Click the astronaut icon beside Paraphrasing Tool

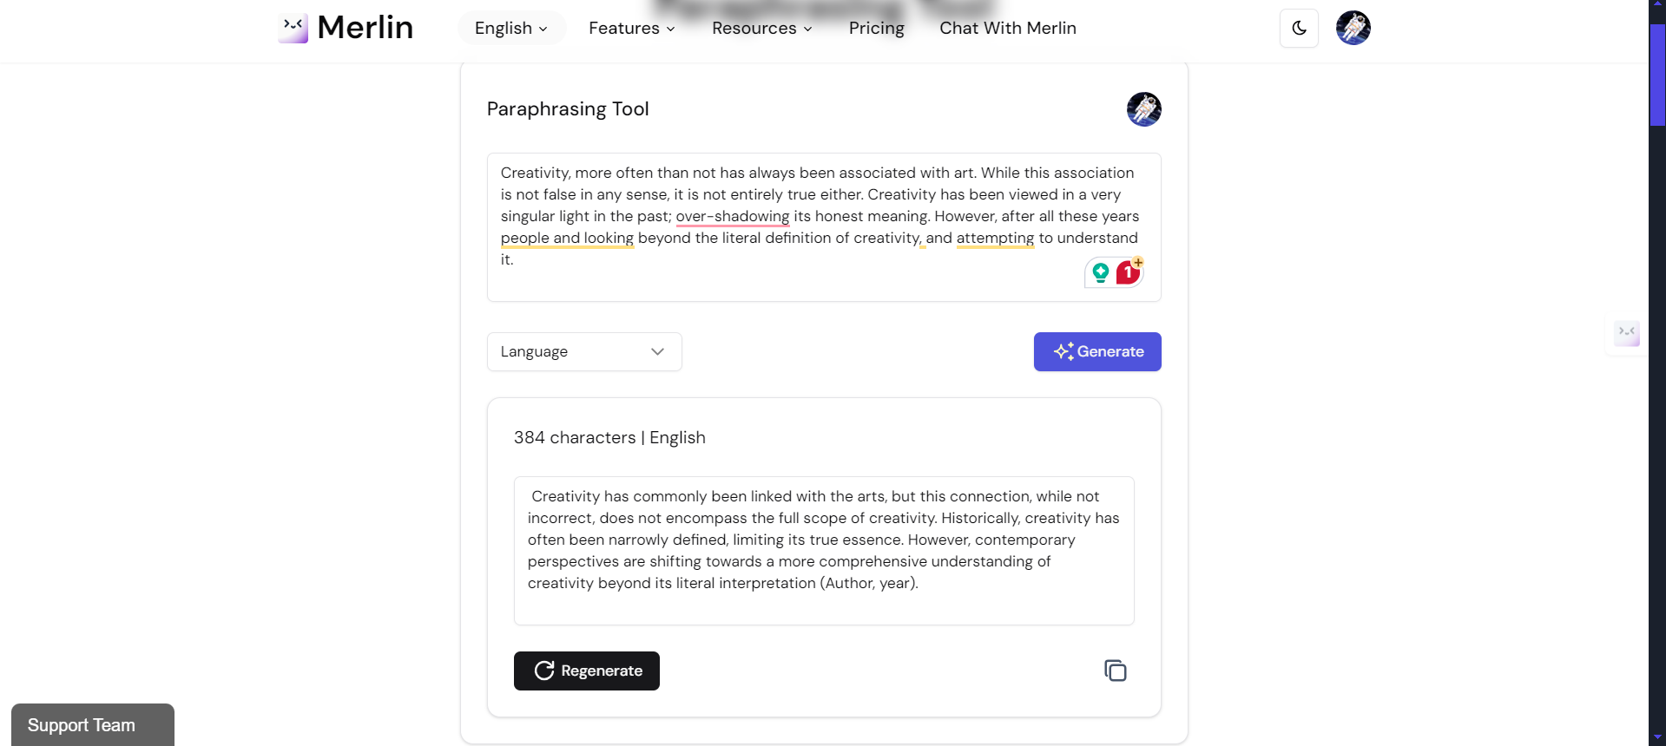click(1143, 108)
